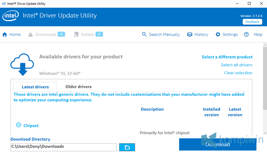The width and height of the screenshot is (267, 156).
Task: Click the Intel logo in header
Action: [x=10, y=16]
